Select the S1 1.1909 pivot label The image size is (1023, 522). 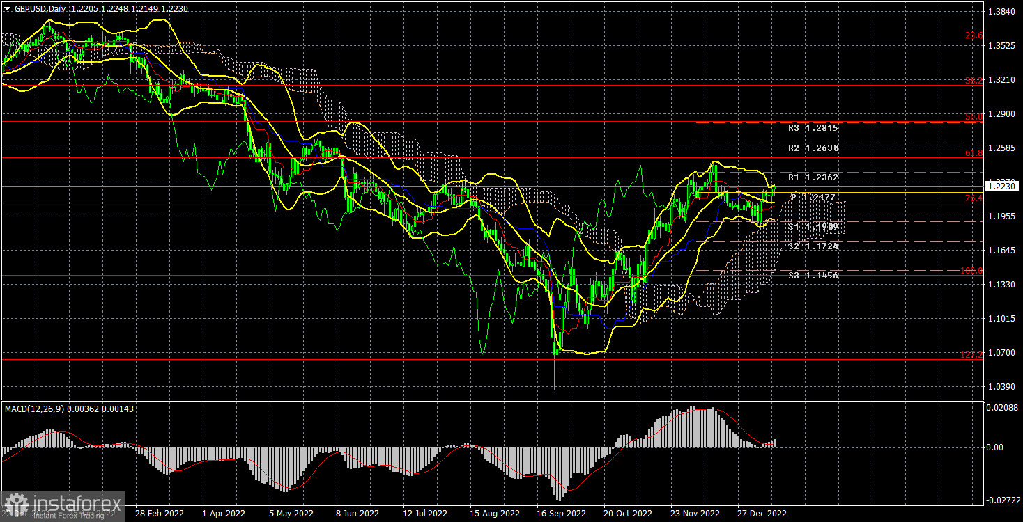pos(813,227)
